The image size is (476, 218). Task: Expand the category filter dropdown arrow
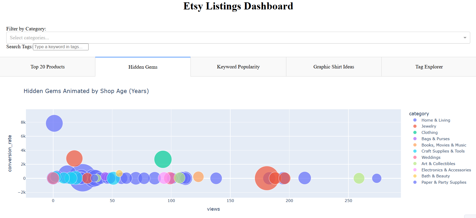coord(465,38)
